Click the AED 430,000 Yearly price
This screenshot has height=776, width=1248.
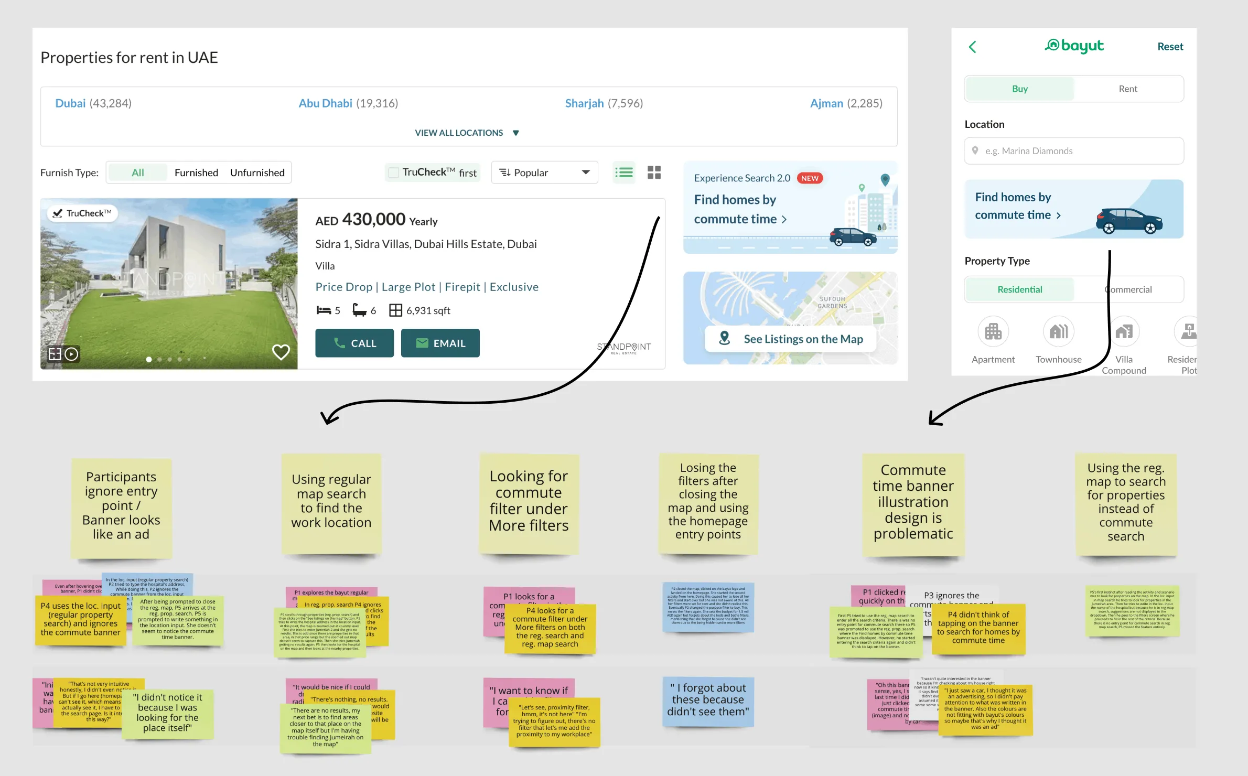point(376,220)
